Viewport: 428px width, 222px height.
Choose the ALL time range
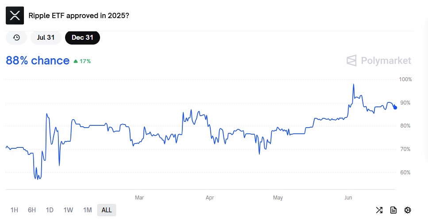click(x=107, y=210)
